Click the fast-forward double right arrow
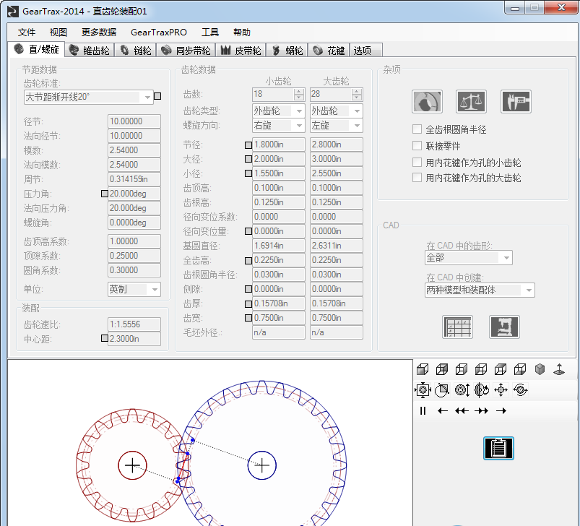 pos(481,410)
